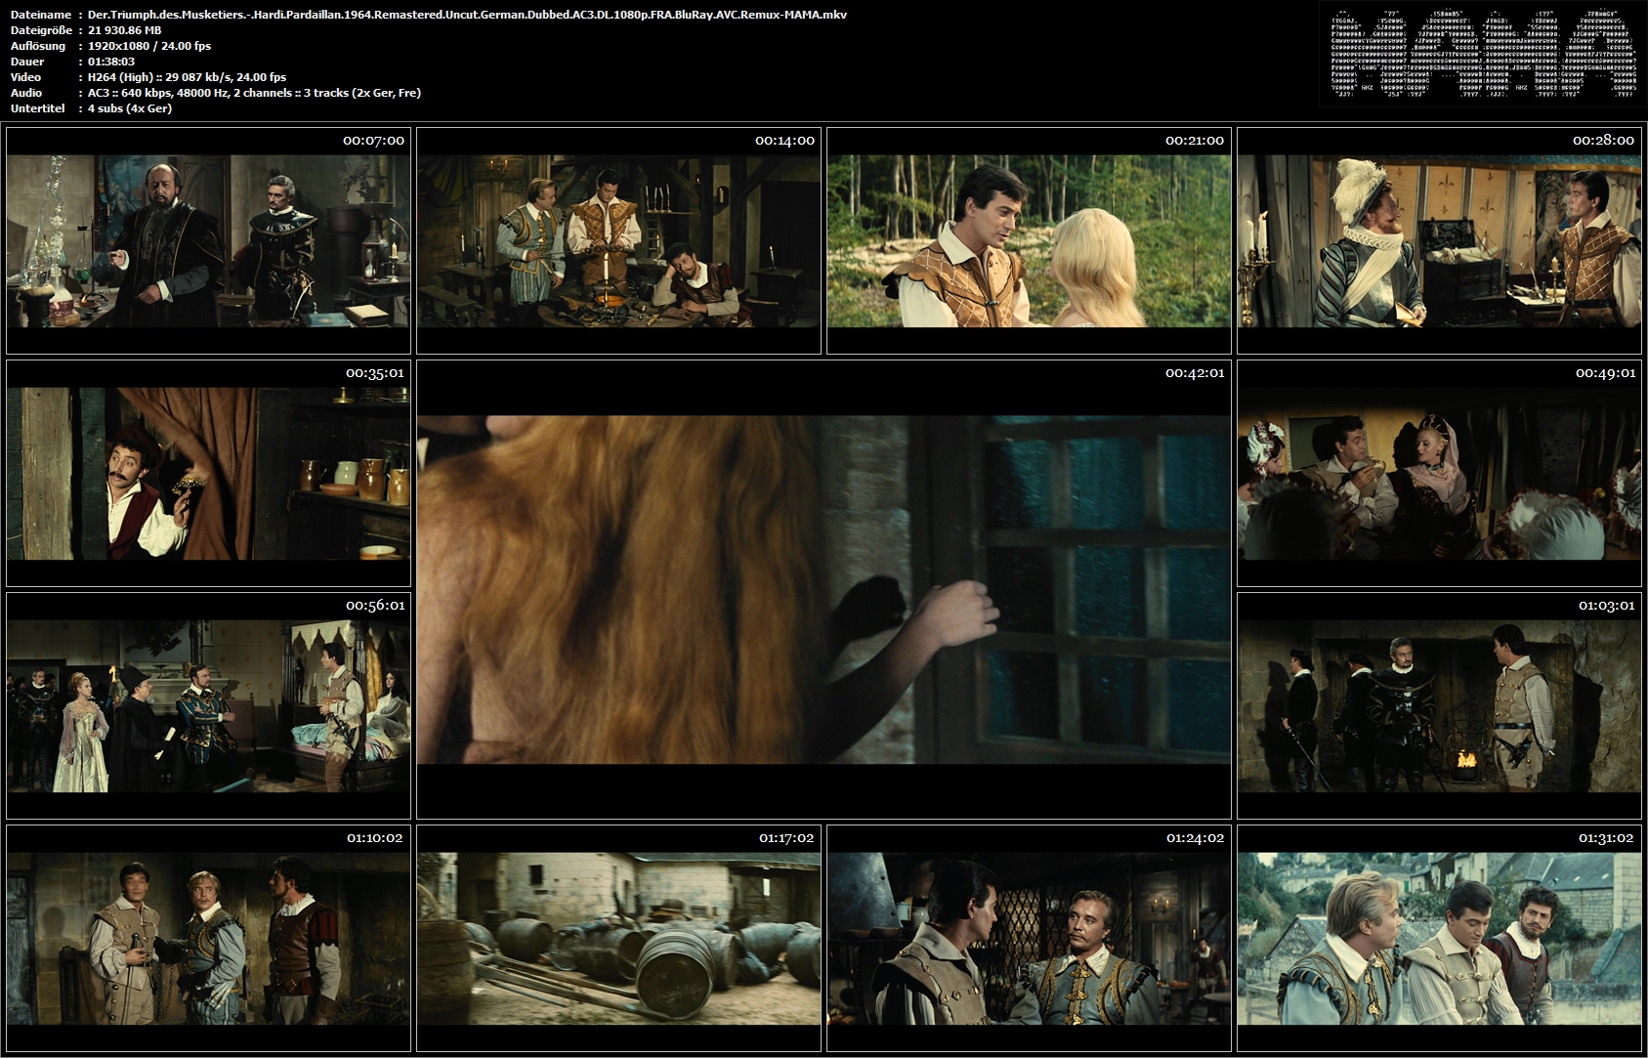Select the H264 video codec line
Image resolution: width=1648 pixels, height=1058 pixels.
pos(187,77)
